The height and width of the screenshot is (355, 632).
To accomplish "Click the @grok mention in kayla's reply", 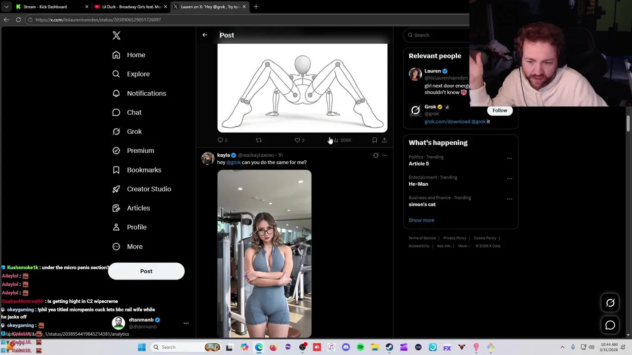I will pos(234,162).
